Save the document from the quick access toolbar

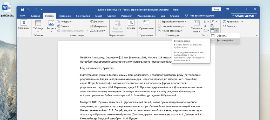tap(22, 9)
